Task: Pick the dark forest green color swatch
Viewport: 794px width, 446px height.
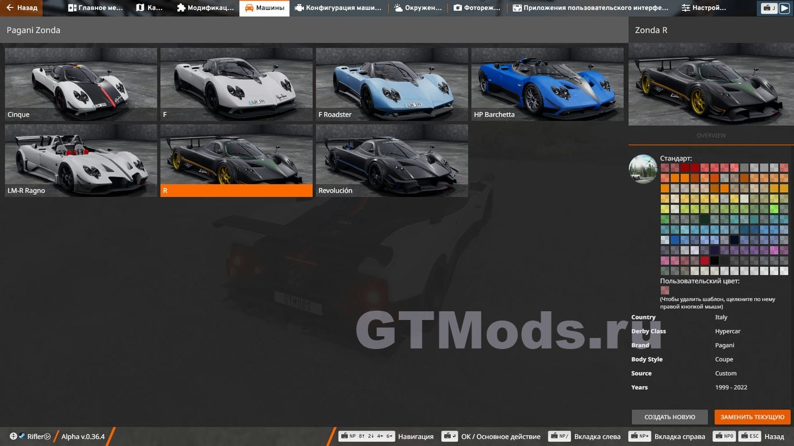Action: [704, 219]
